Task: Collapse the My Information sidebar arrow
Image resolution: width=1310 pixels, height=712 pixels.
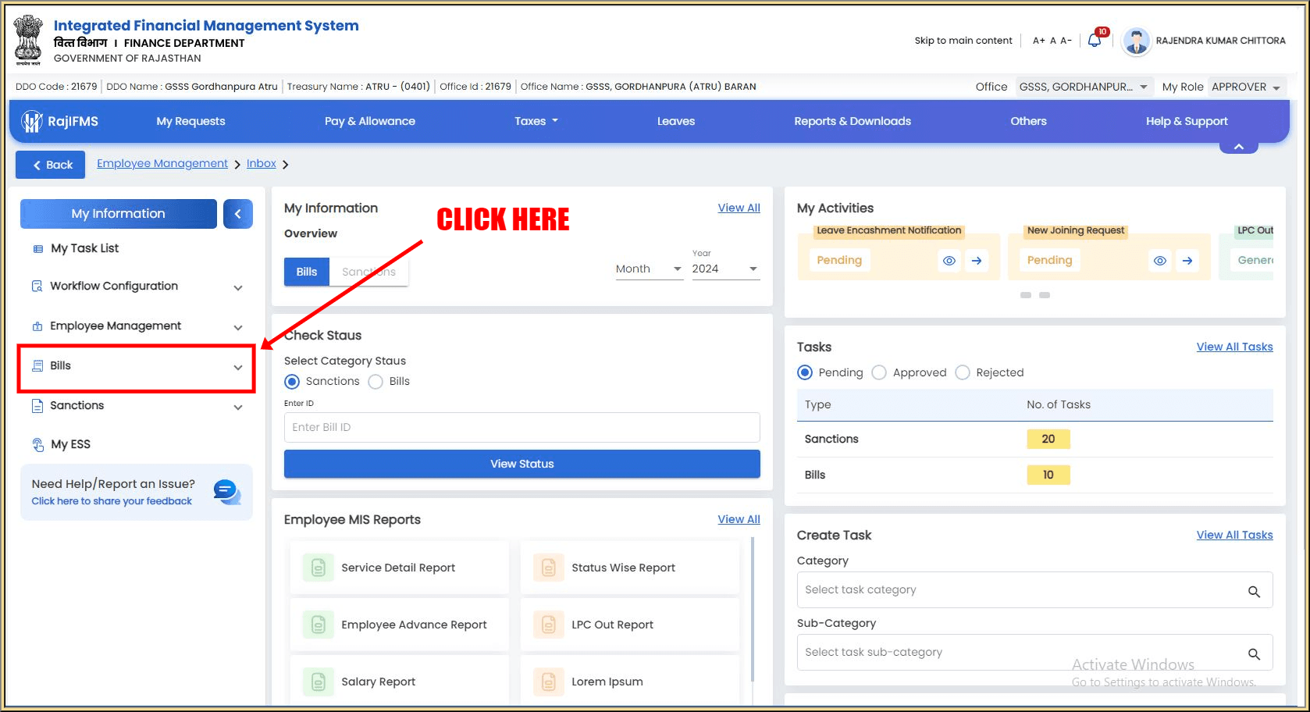Action: (238, 214)
